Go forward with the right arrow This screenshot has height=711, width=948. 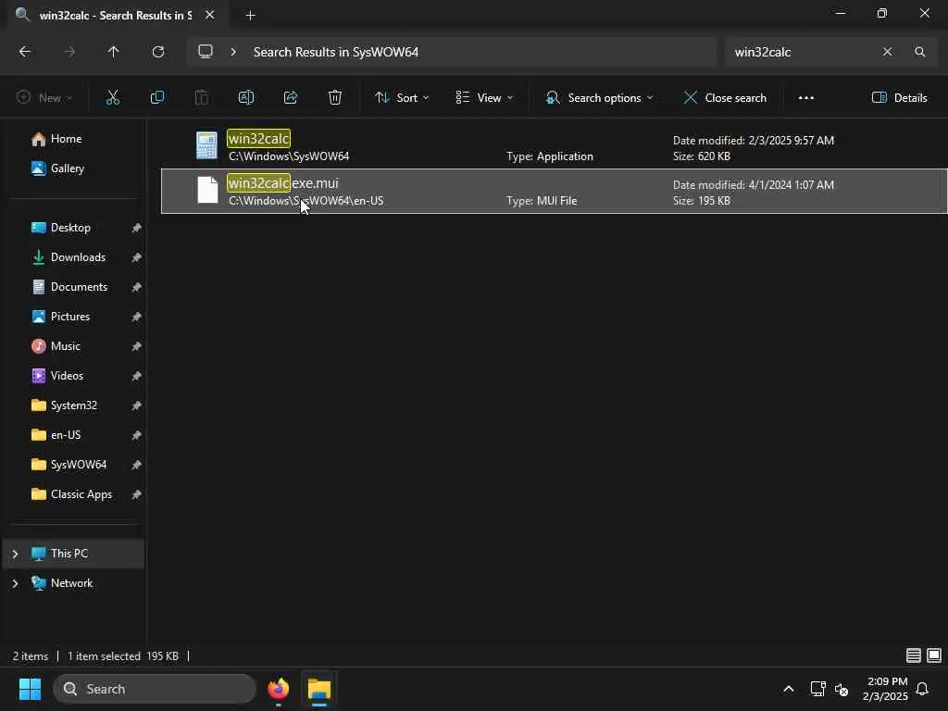click(x=69, y=52)
